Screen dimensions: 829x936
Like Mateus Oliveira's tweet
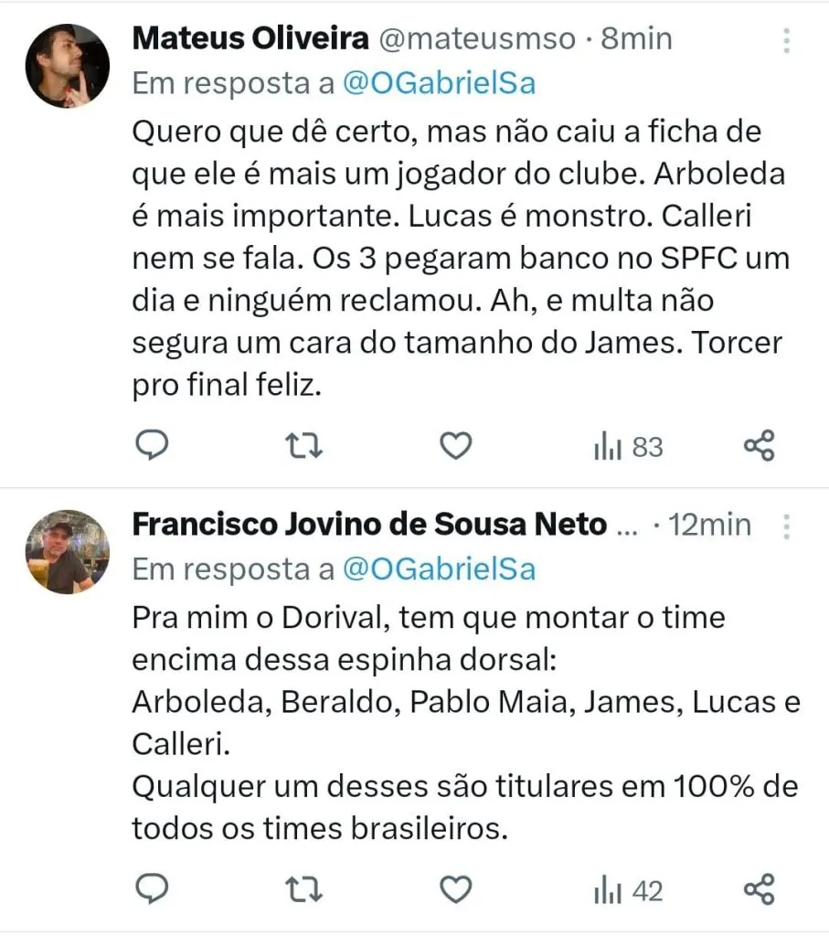pyautogui.click(x=455, y=446)
